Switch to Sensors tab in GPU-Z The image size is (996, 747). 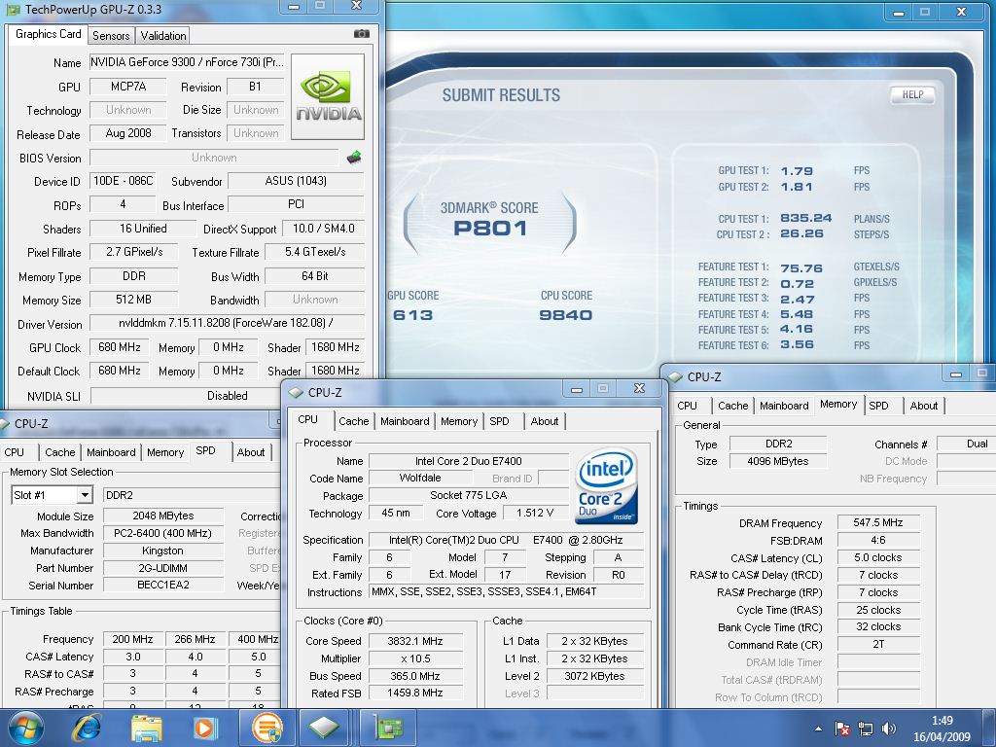111,36
